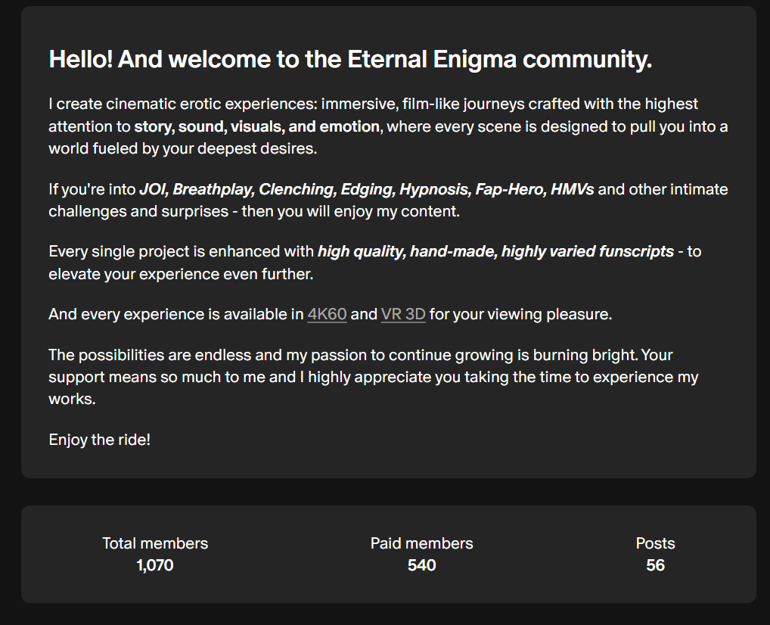Open the 4K60 link
This screenshot has width=770, height=625.
(327, 314)
